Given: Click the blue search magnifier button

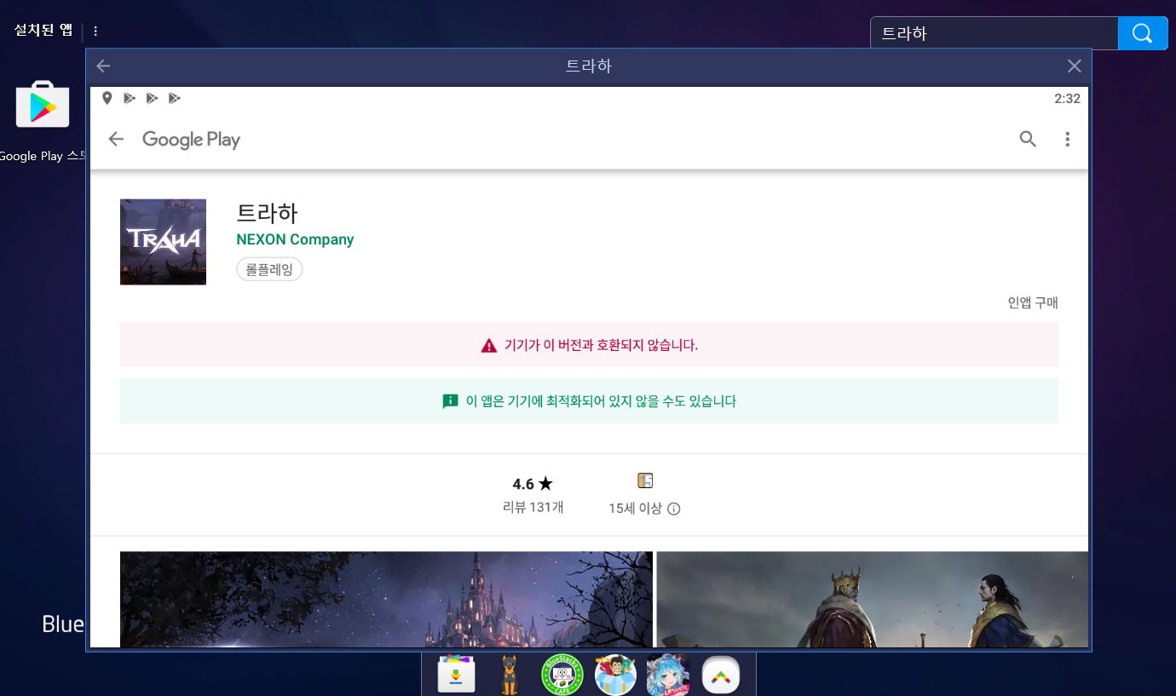Looking at the screenshot, I should point(1143,33).
